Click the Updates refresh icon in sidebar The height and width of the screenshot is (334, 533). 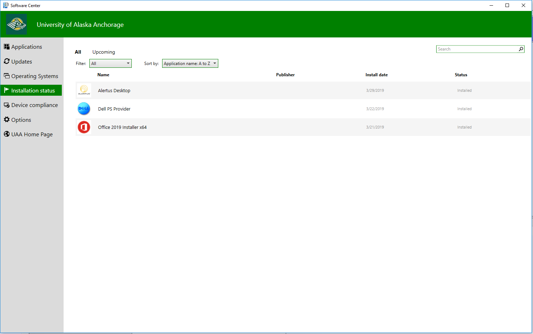[x=7, y=61]
